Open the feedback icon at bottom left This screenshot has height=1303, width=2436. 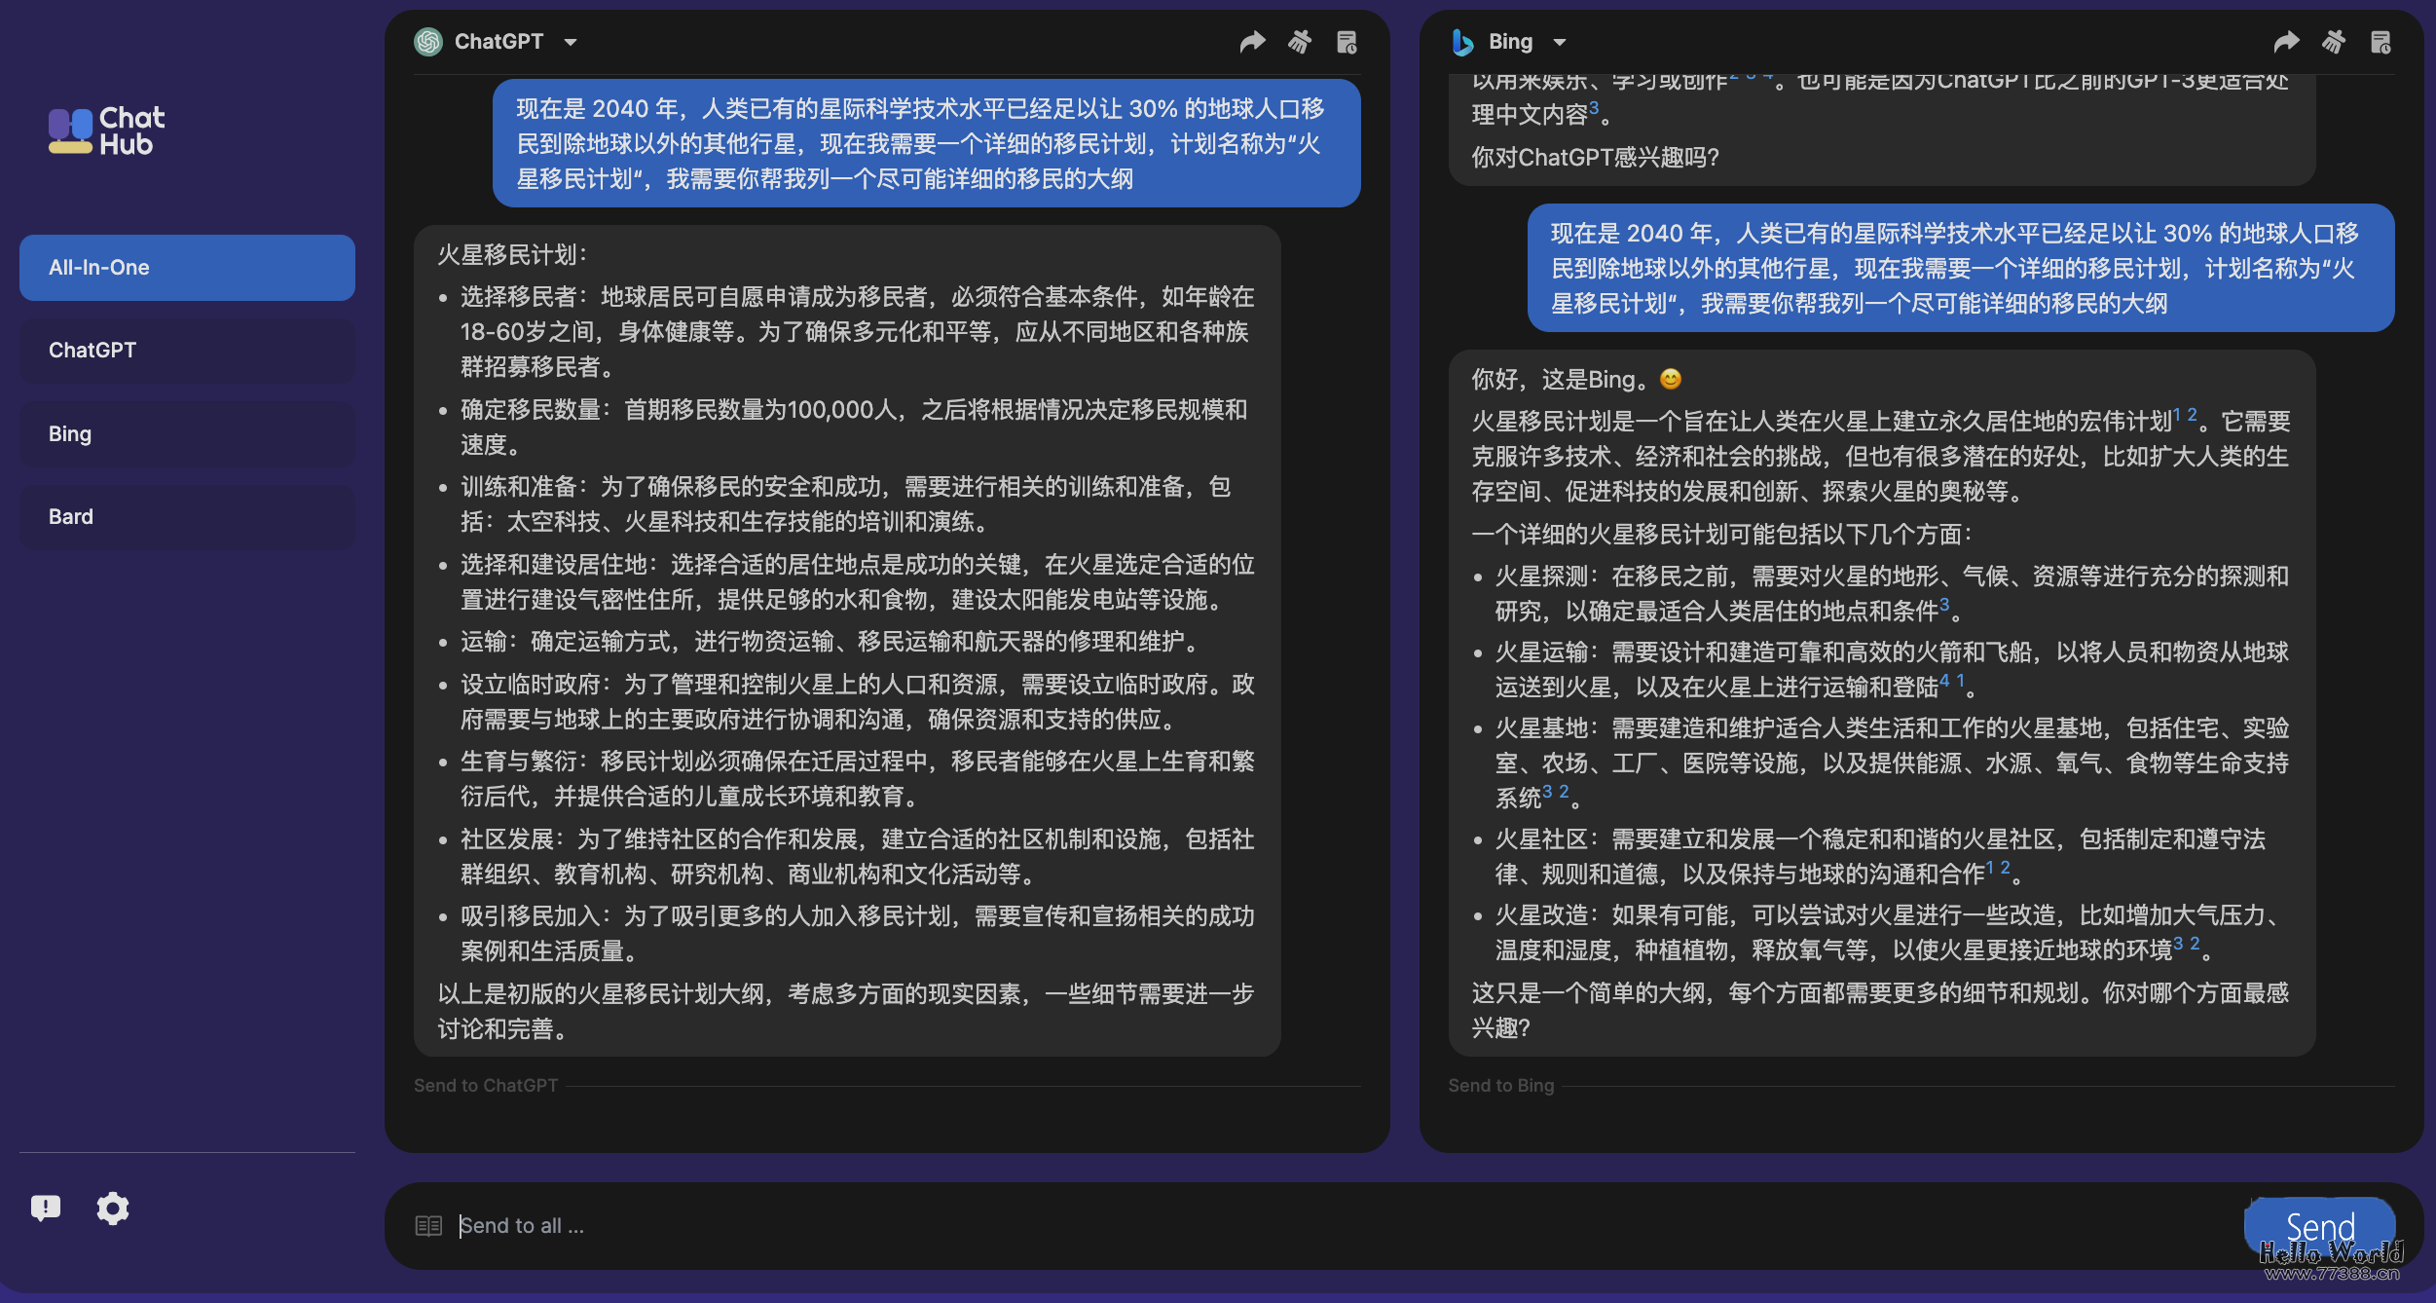[x=47, y=1208]
